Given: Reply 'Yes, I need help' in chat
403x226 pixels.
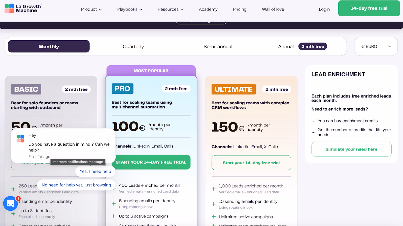Looking at the screenshot, I should [x=95, y=171].
